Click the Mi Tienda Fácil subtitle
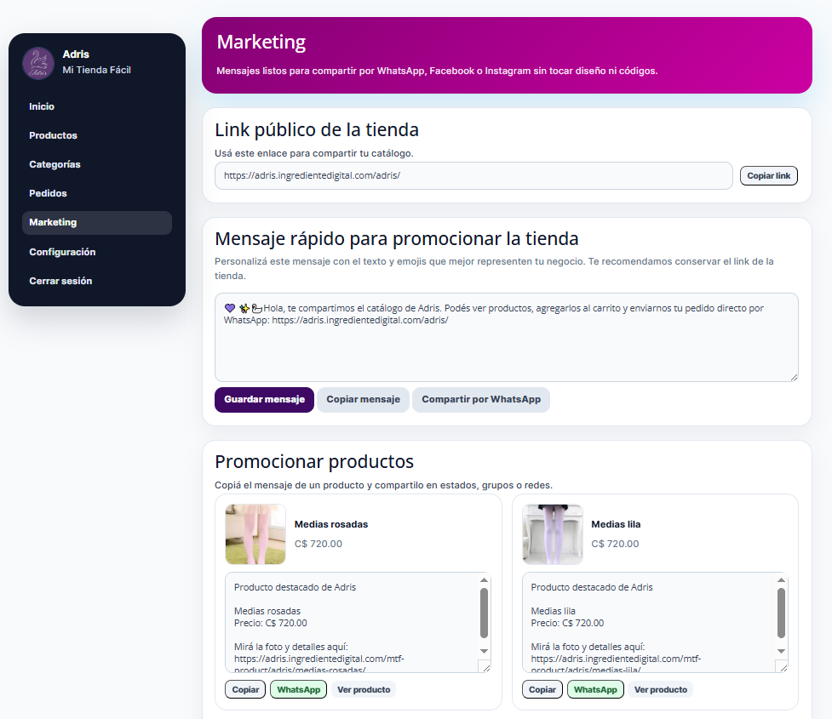 point(96,70)
